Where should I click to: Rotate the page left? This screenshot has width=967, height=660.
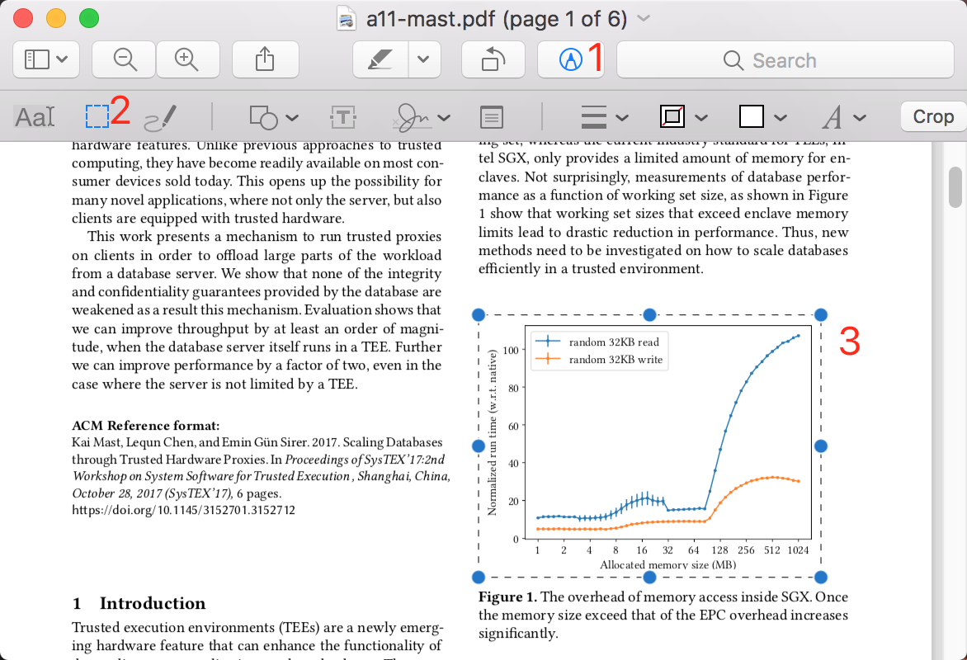(493, 59)
